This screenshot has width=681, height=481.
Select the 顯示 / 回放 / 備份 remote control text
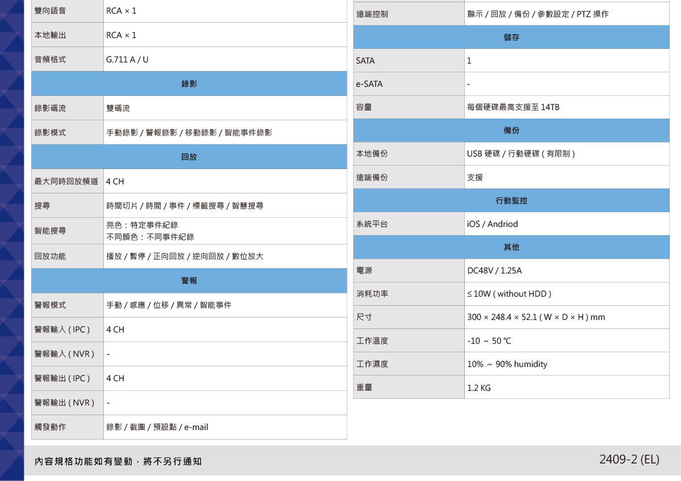538,14
